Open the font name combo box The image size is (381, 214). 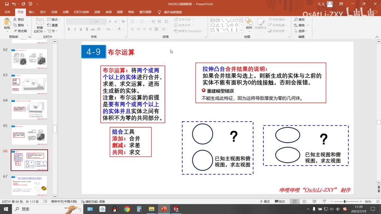79,22
